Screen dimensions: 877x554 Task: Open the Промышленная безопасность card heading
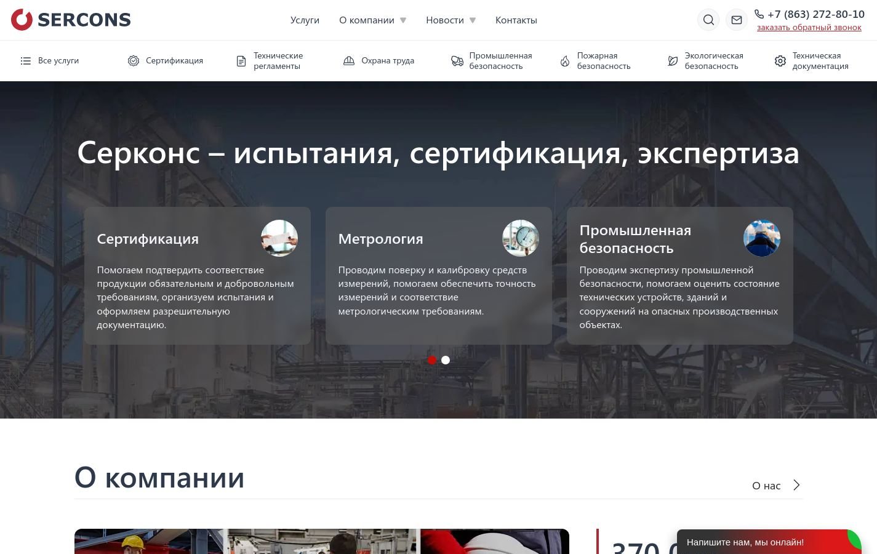635,239
